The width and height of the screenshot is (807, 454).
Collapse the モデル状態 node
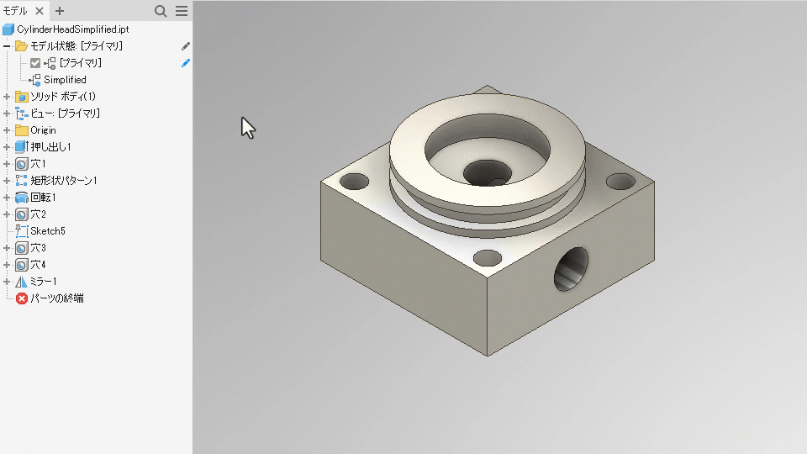click(x=7, y=45)
